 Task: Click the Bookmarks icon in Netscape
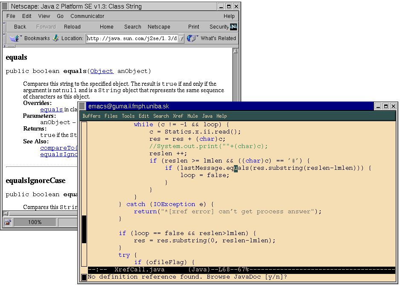(x=15, y=38)
